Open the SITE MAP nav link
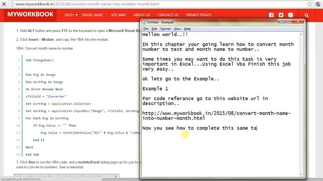 [x=118, y=15]
